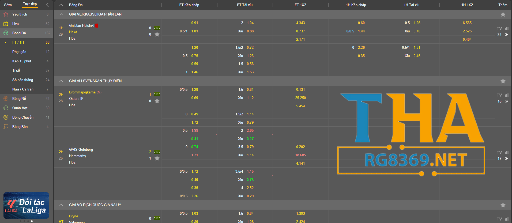Open Live section in the sidebar

[x=27, y=24]
